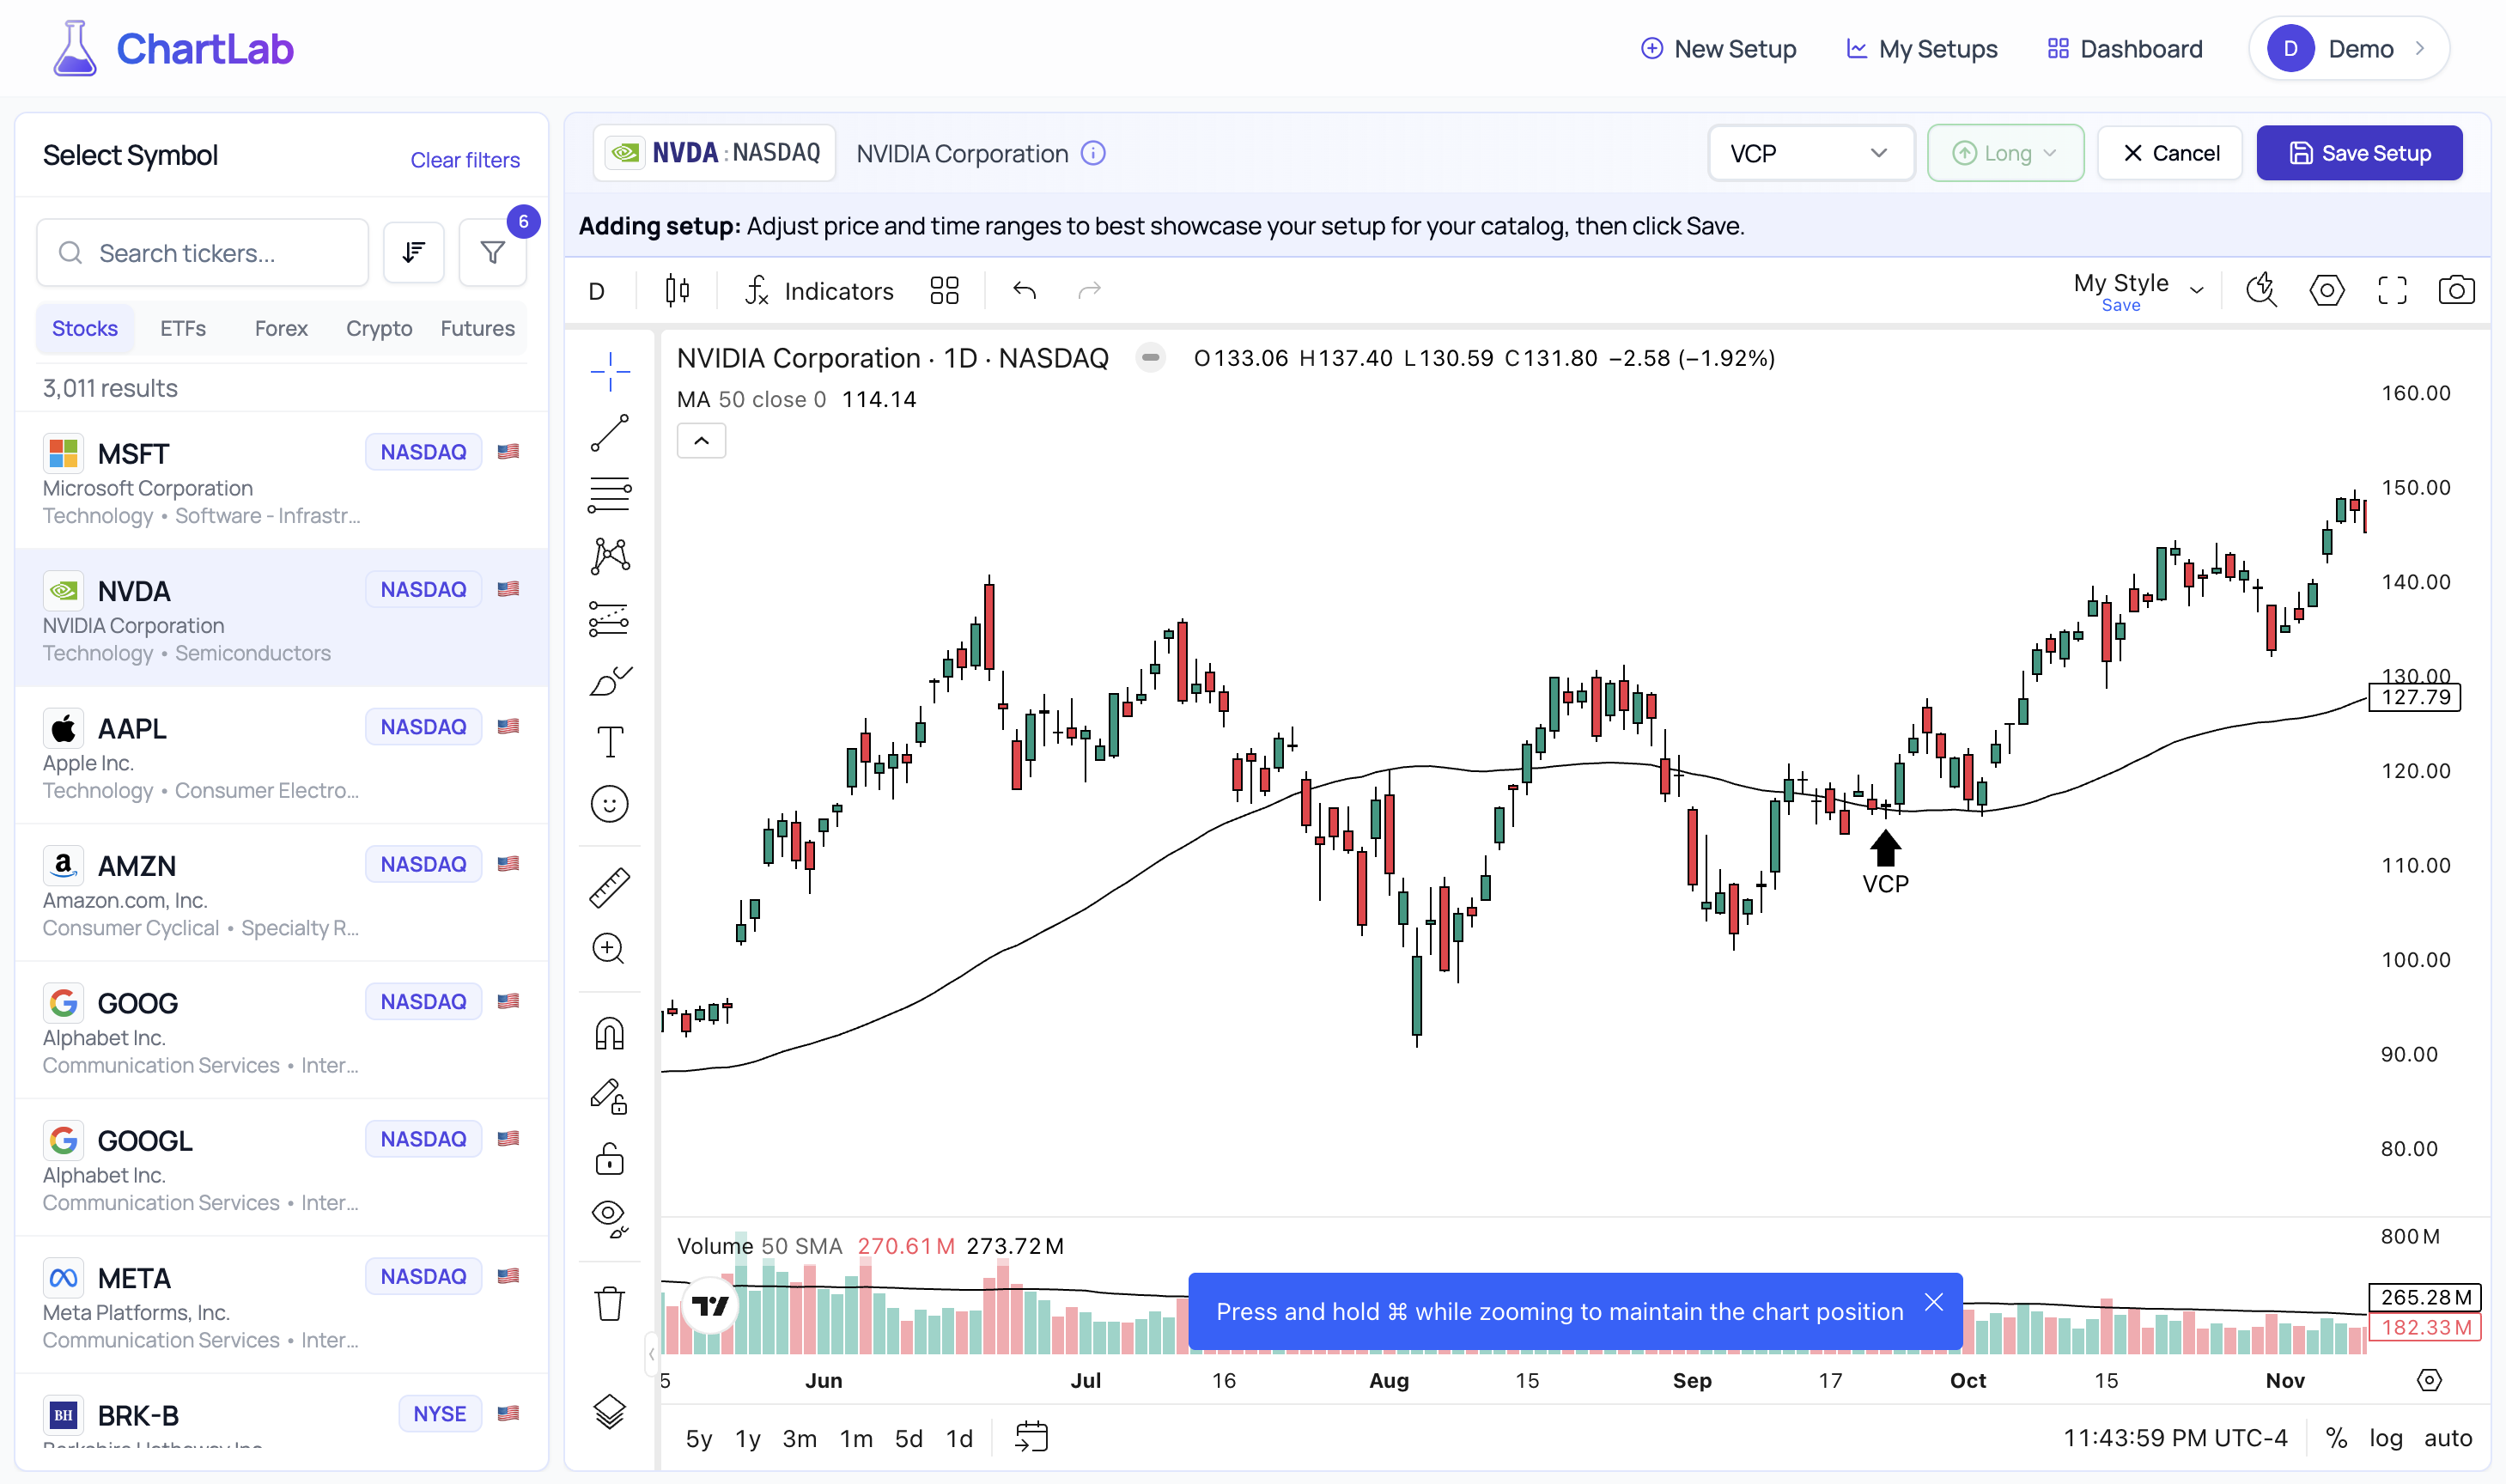Set the chart range to 5y
This screenshot has height=1484, width=2506.
[x=698, y=1438]
